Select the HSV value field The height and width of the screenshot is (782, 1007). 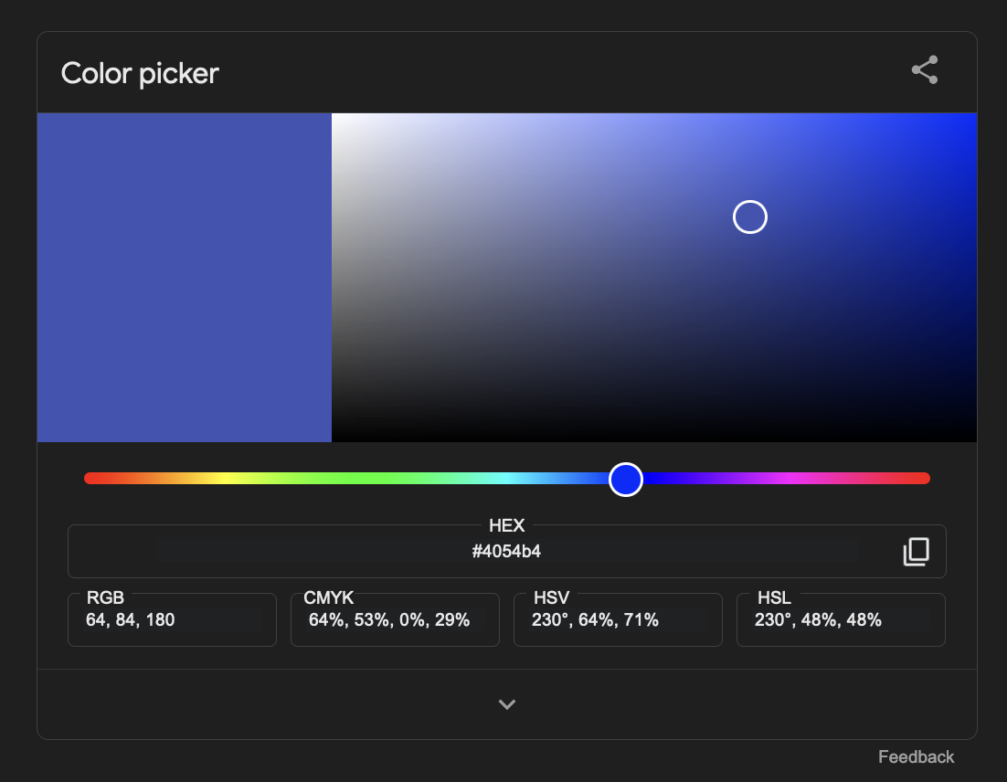point(618,620)
